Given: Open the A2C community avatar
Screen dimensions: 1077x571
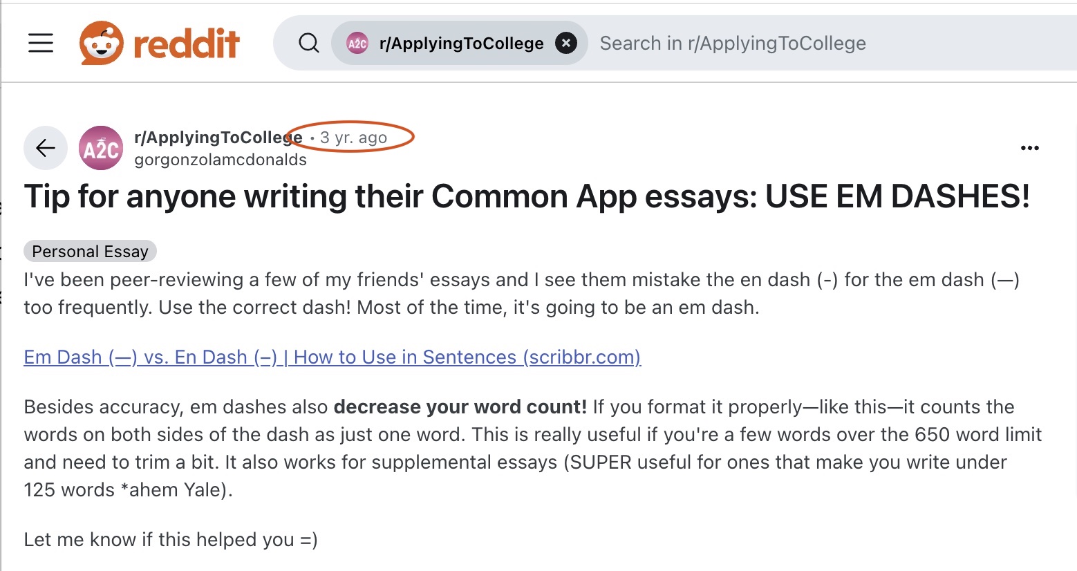Looking at the screenshot, I should point(101,148).
